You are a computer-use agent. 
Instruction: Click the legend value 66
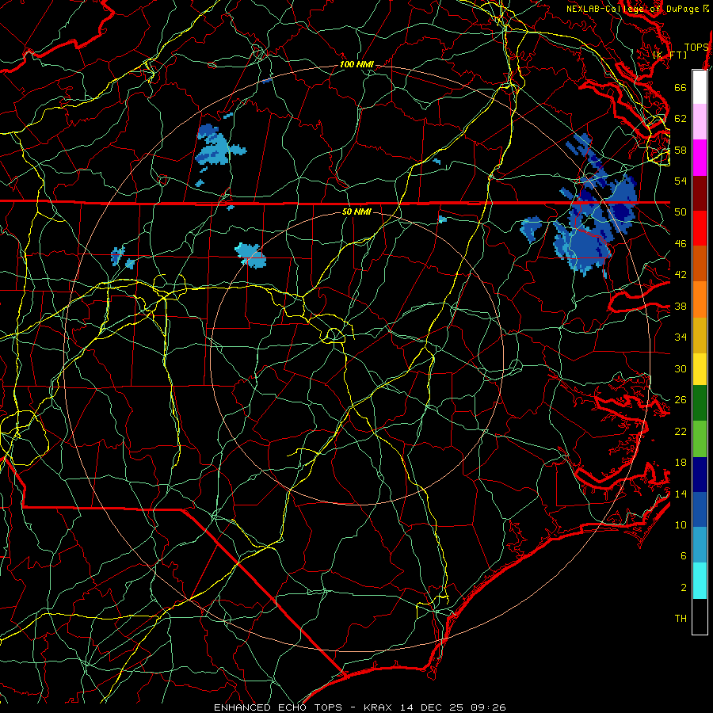point(681,87)
